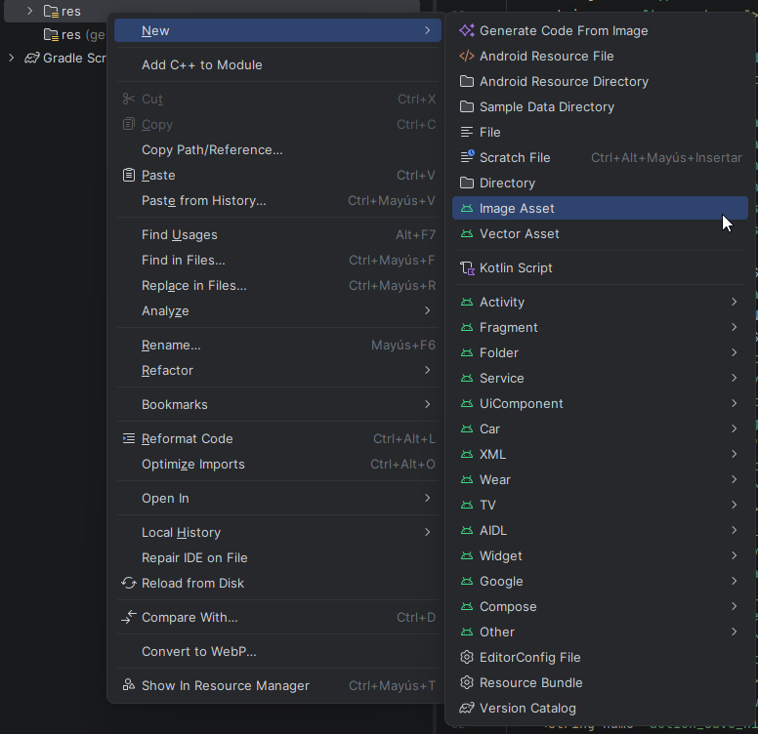Open the Refactor submenu arrow
Screen dimensions: 758x734
tap(427, 370)
